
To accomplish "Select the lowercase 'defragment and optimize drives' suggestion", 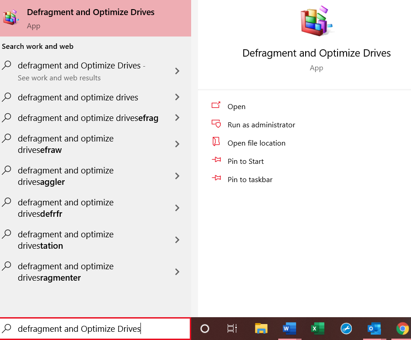I will pyautogui.click(x=95, y=97).
